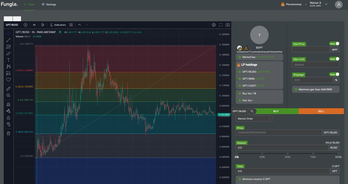
Task: Enter fullscreen chart mode
Action: (221, 25)
